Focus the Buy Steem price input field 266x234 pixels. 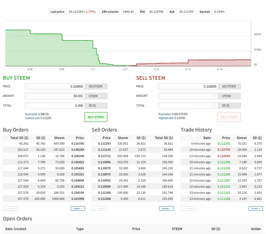coord(55,86)
